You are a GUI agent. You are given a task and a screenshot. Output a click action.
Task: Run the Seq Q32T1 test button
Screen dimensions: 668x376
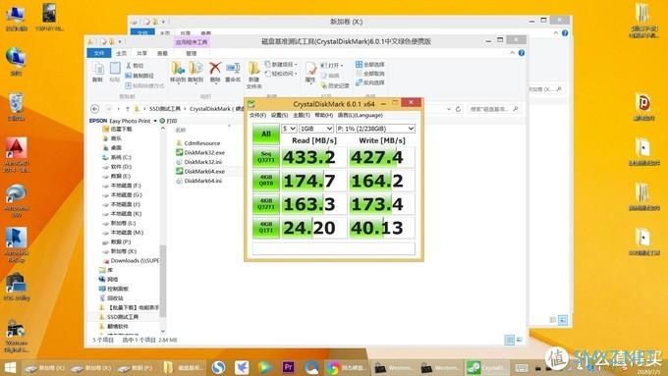266,157
